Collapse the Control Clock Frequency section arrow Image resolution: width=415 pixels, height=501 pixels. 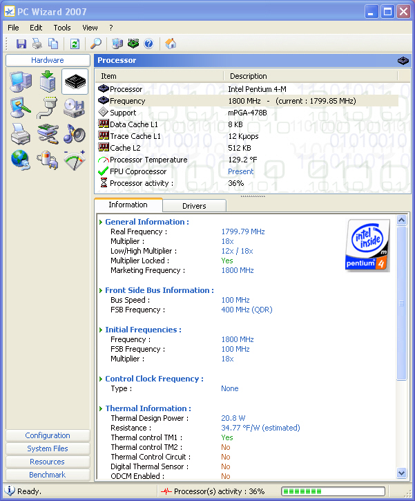pyautogui.click(x=101, y=379)
